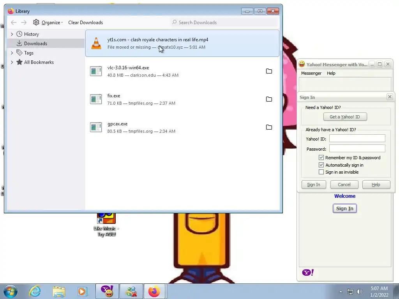Image resolution: width=399 pixels, height=299 pixels.
Task: Open Windows Media Player from taskbar
Action: coord(83,291)
